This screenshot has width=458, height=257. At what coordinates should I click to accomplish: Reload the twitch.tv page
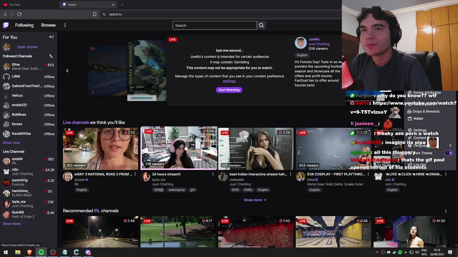19,14
